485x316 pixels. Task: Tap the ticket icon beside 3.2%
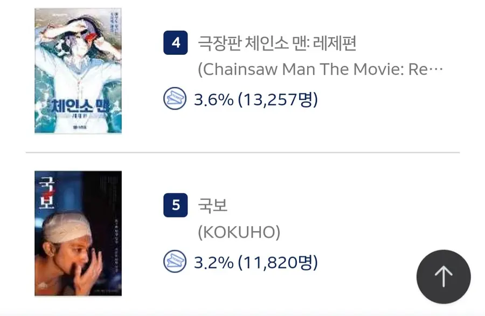coord(175,262)
